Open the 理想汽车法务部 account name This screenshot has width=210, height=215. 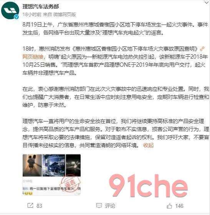coord(41,7)
